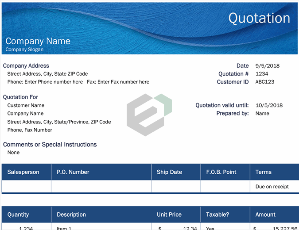Screen dimensions: 299x230
Task: Select the empty cell under P.O. Number
Action: 101,187
